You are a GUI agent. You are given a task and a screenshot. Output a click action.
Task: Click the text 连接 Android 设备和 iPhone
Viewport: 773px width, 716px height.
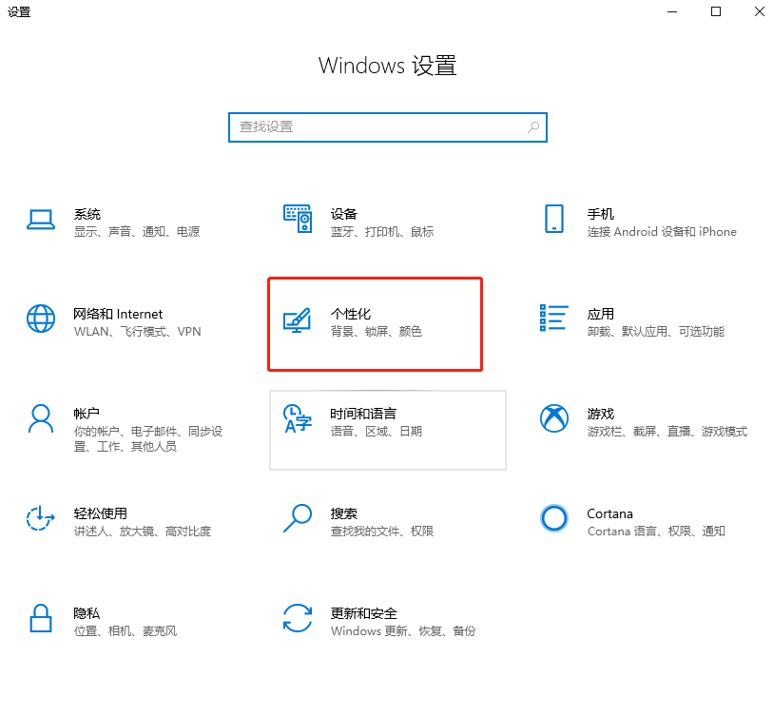662,232
